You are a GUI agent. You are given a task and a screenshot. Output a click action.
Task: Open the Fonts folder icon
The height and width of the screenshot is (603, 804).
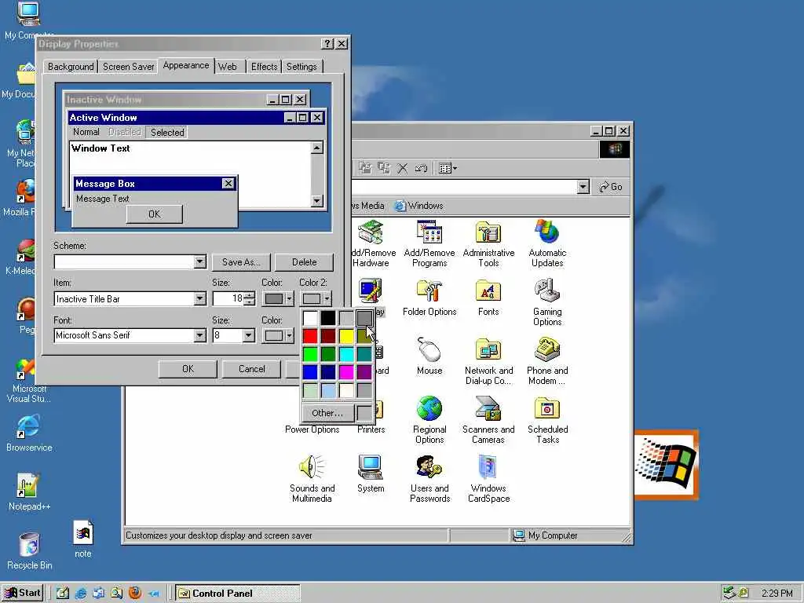point(488,298)
